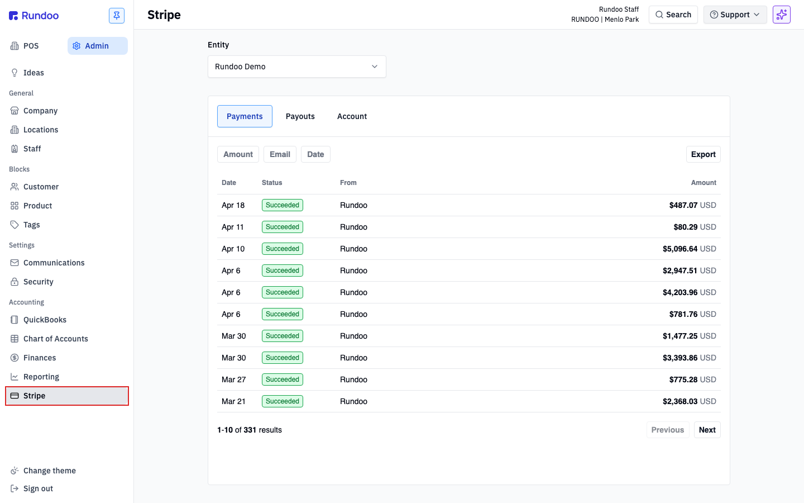
Task: Open the Amount filter
Action: click(238, 154)
